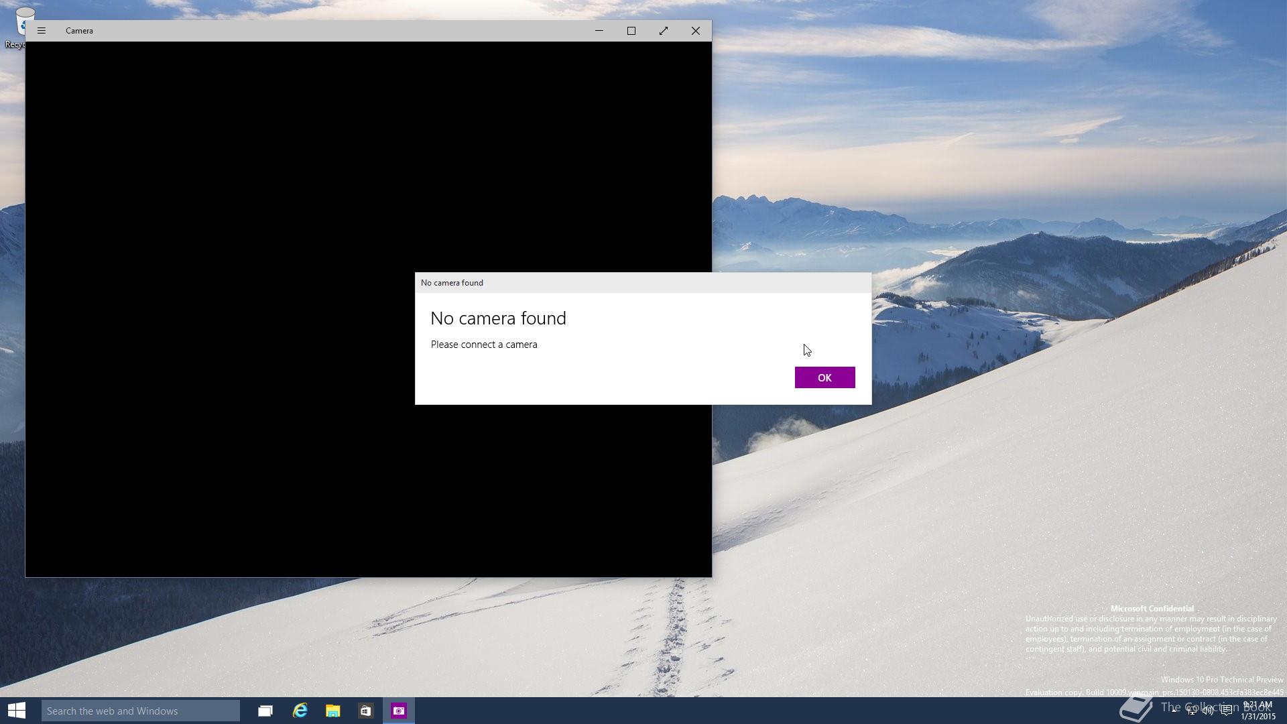Open the volume speaker tray icon

[1208, 711]
